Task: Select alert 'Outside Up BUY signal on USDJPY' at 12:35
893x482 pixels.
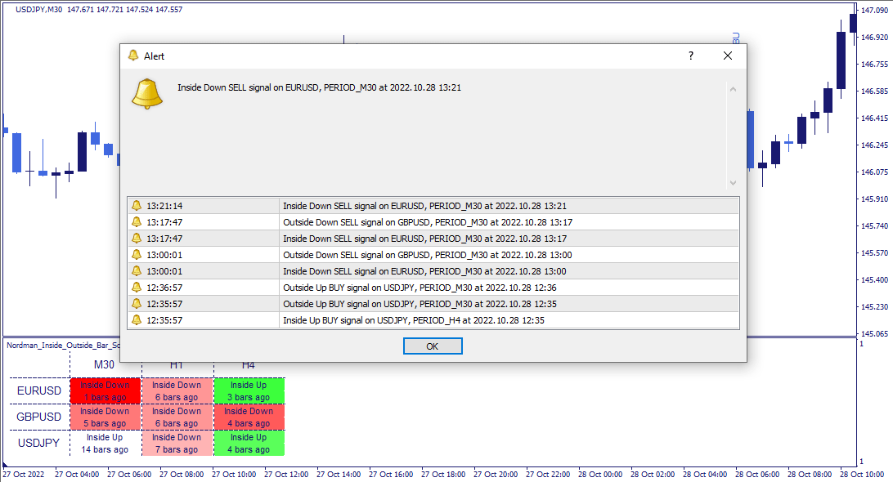Action: tap(433, 304)
